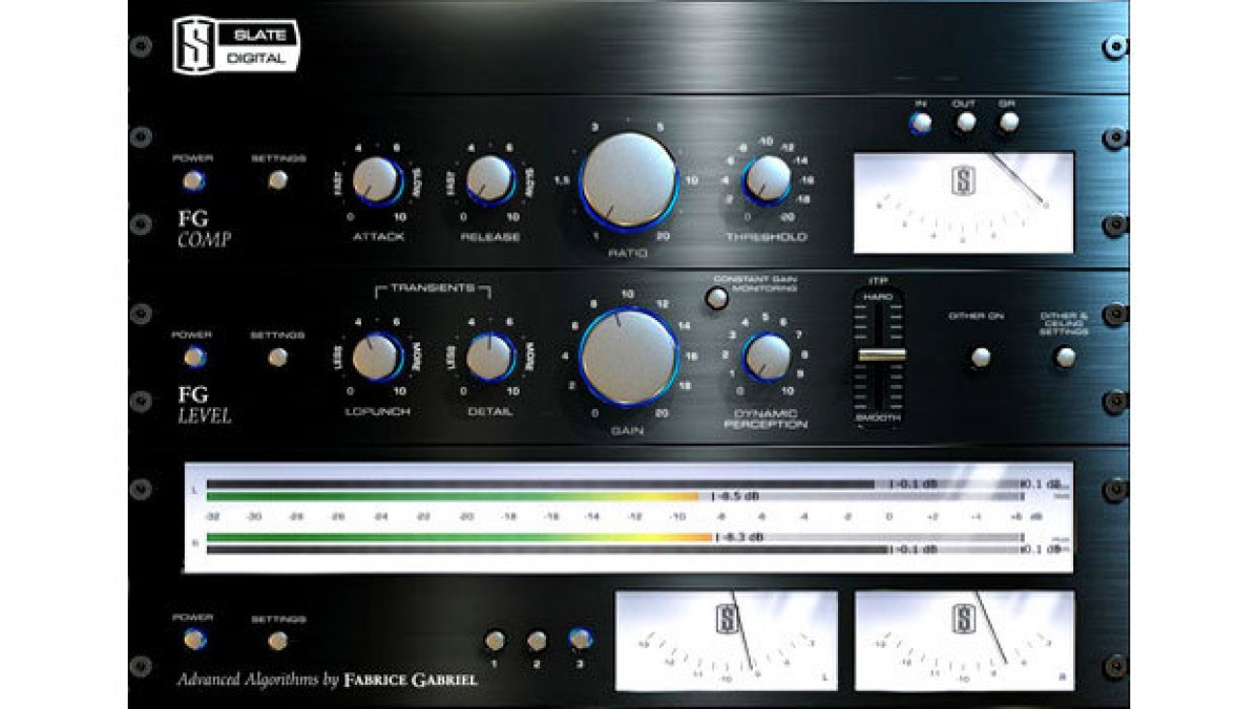Click the right channel VU meter
The height and width of the screenshot is (709, 1258).
click(x=964, y=641)
